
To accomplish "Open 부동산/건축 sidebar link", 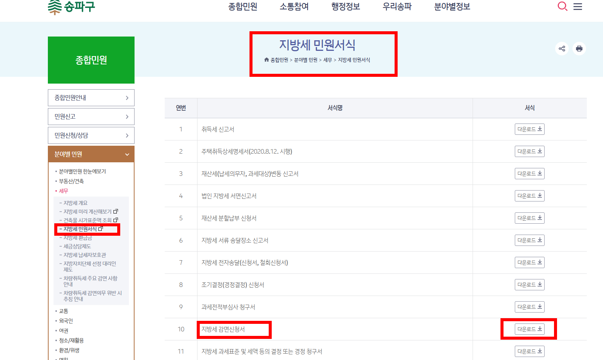I will coord(71,181).
